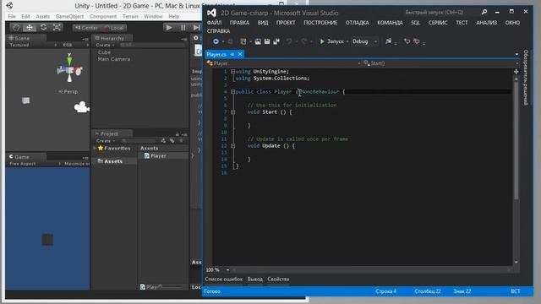
Task: Select the cube object in Scene view
Action: pyautogui.click(x=26, y=100)
